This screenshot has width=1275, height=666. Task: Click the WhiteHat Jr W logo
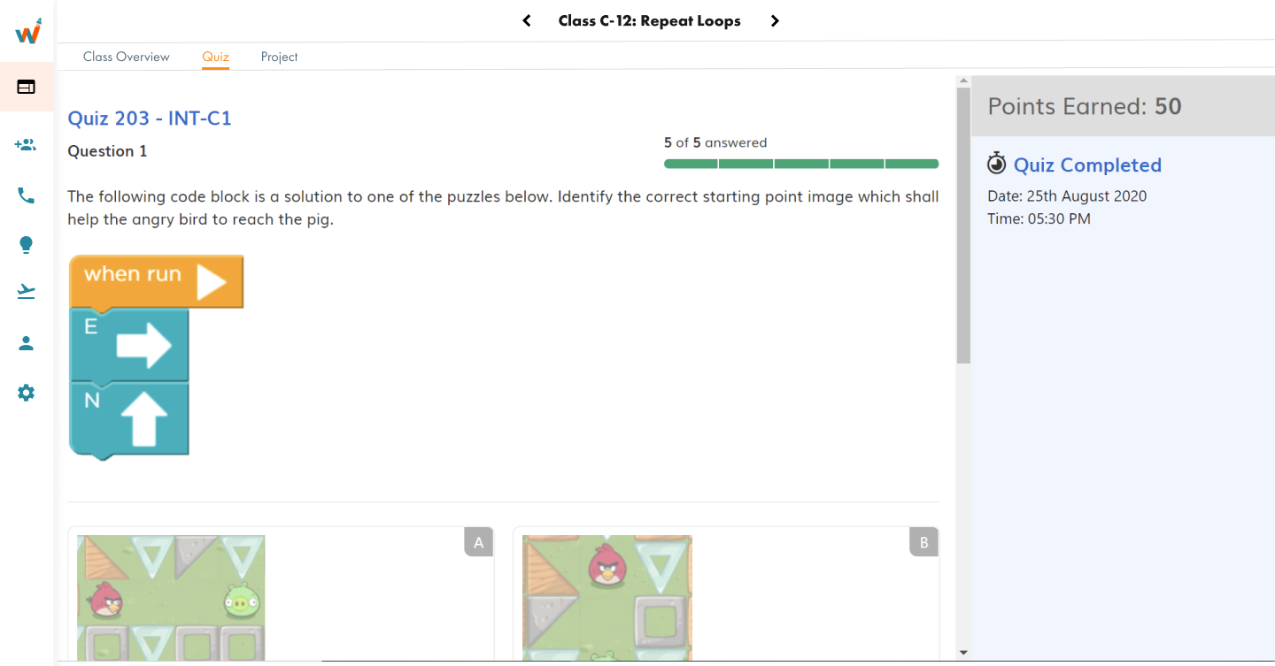coord(28,32)
